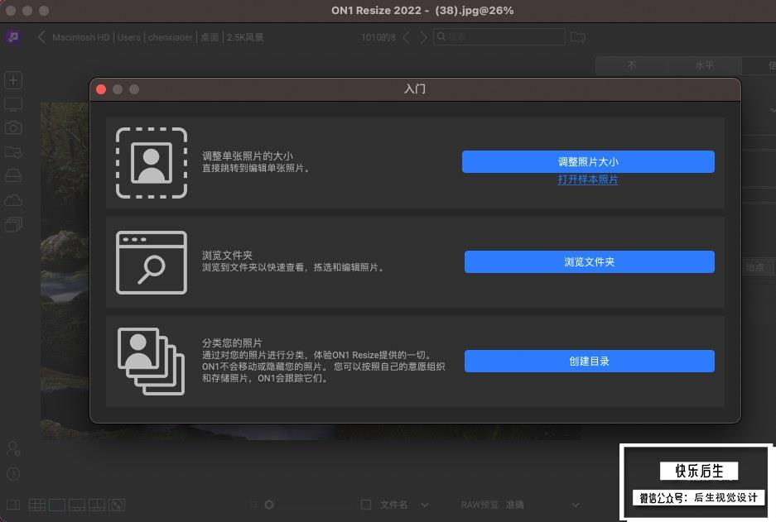
Task: Switch to filmstrip view in bottom bar
Action: [x=77, y=505]
